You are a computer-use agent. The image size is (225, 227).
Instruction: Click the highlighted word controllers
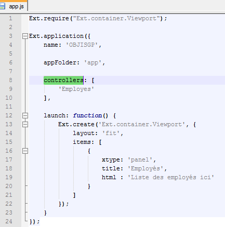tap(63, 80)
